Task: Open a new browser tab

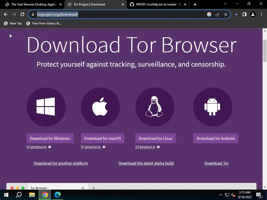Action: pyautogui.click(x=195, y=4)
